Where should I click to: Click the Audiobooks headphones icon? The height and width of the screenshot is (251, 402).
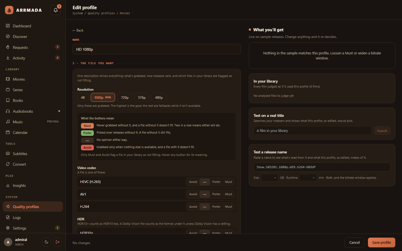(8, 111)
